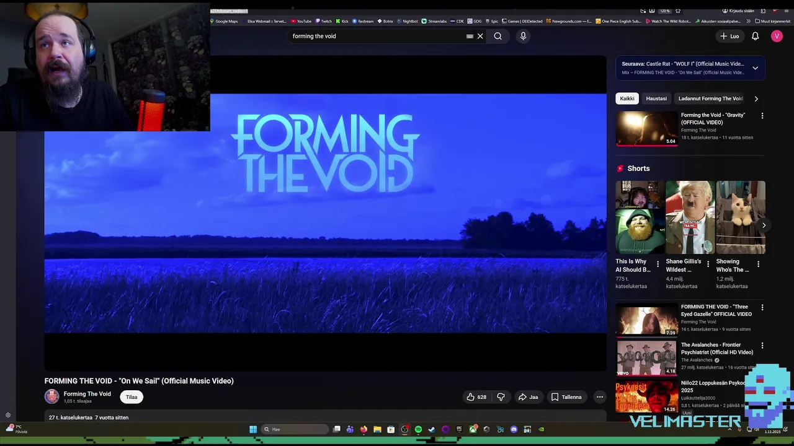
Task: Expand the Seuraava up-next playlist panel
Action: point(755,68)
